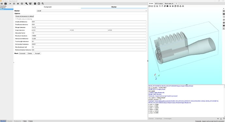Click the Merge tolerance field
Viewport: 225px width, 122px height.
[89, 27]
